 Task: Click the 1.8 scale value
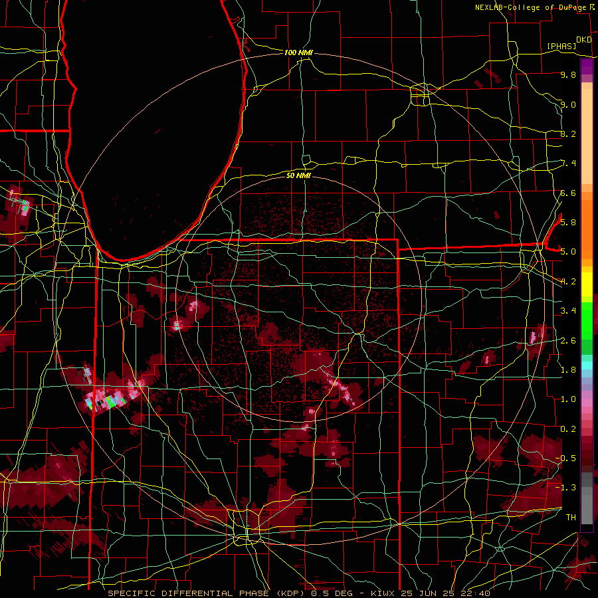tap(568, 369)
